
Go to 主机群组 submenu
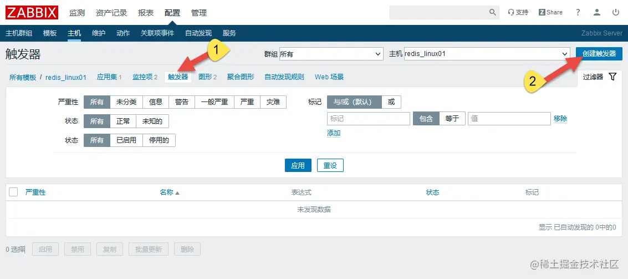pyautogui.click(x=19, y=33)
